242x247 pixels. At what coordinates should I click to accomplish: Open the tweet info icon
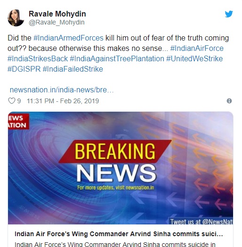(229, 101)
